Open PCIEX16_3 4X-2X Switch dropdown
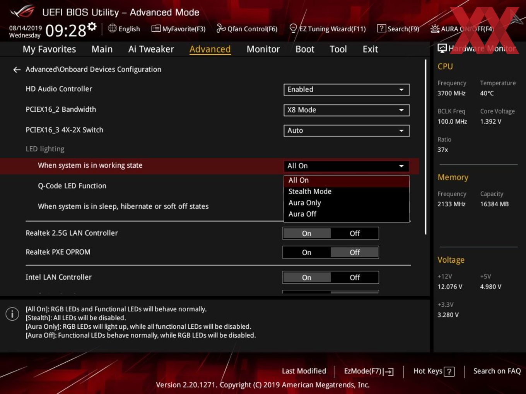The height and width of the screenshot is (394, 526). pyautogui.click(x=347, y=131)
